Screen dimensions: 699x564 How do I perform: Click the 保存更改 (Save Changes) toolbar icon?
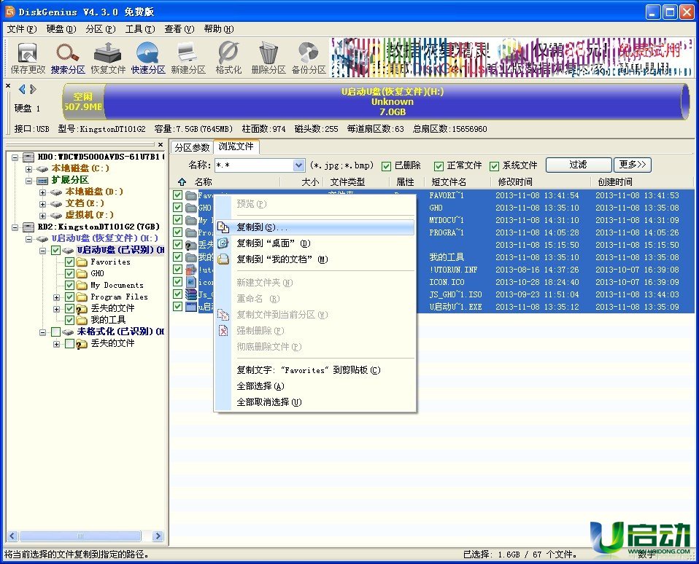(28, 57)
